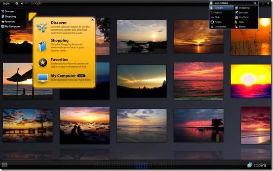Click the Discover molecule icon in popup
This screenshot has height=171, width=273.
[x=42, y=27]
